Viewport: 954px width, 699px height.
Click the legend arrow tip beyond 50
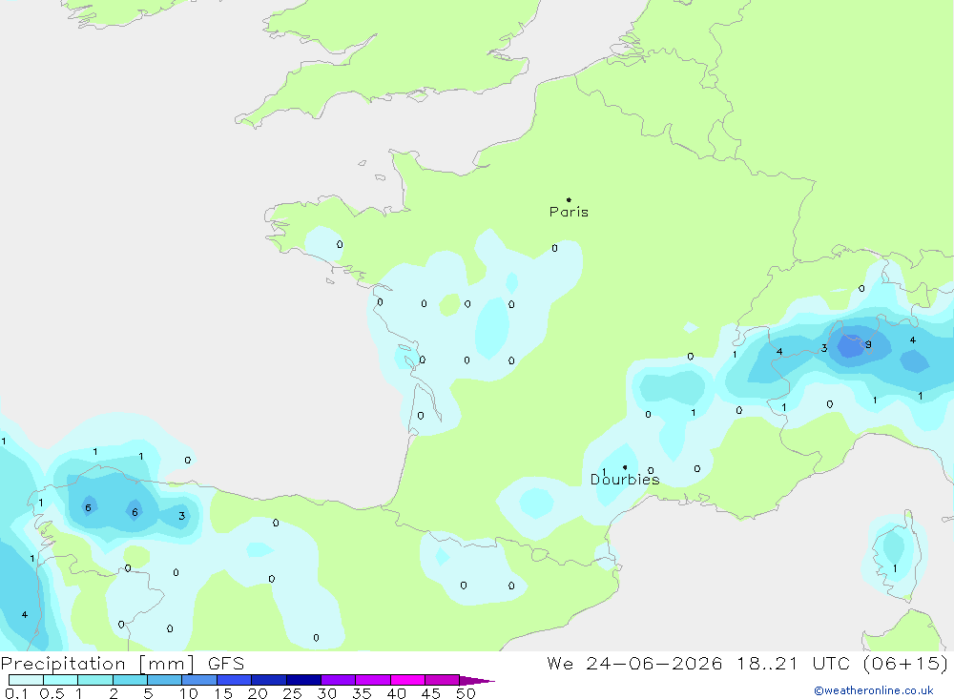point(477,681)
